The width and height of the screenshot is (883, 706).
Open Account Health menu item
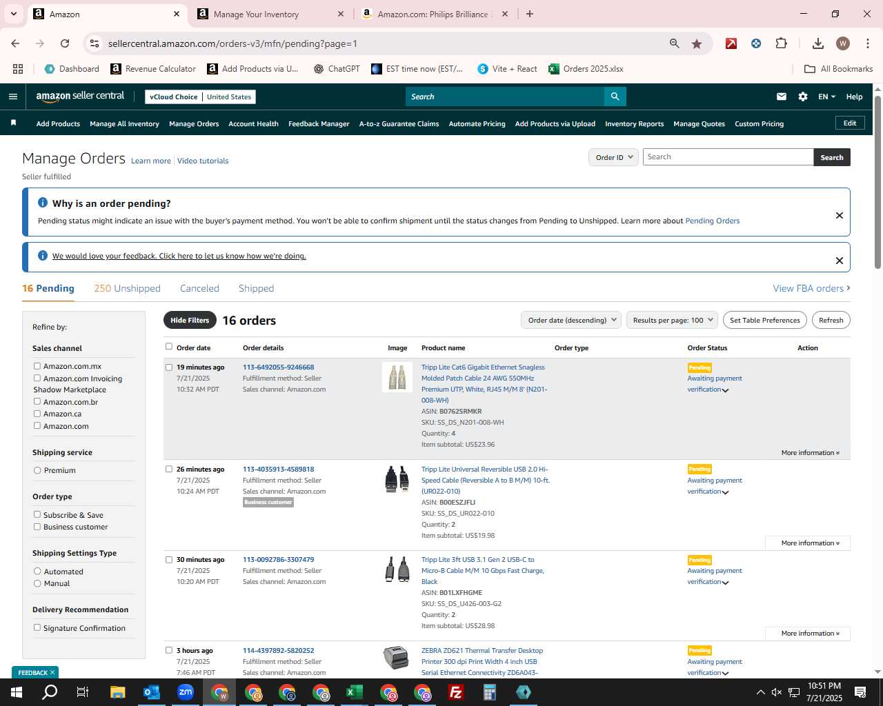[x=253, y=124]
